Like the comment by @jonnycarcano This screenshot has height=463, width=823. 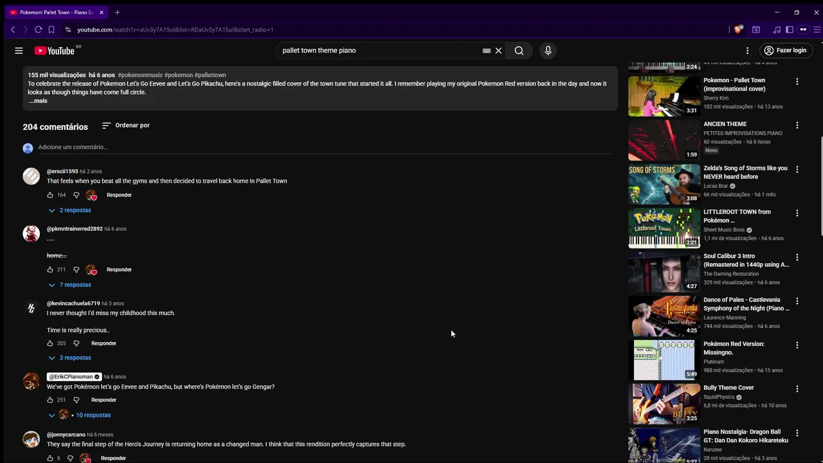(x=50, y=458)
